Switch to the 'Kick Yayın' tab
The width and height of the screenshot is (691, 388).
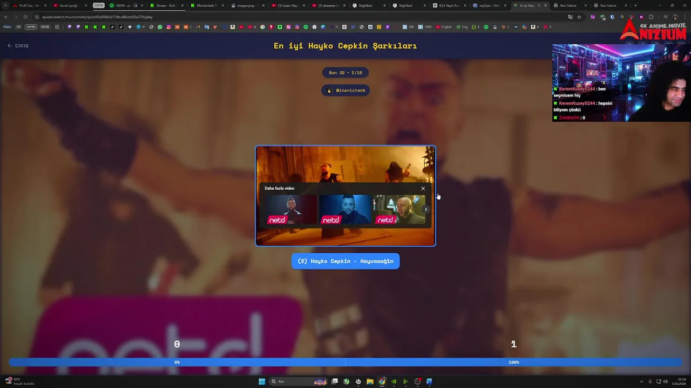coord(448,5)
